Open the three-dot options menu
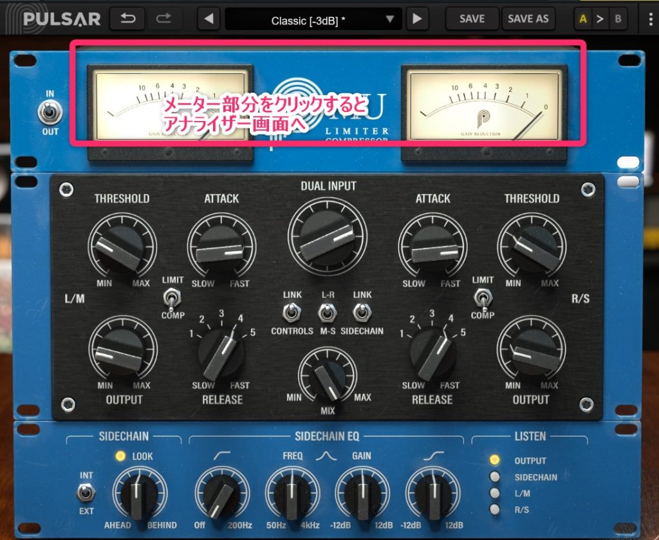Image resolution: width=659 pixels, height=540 pixels. [x=647, y=19]
